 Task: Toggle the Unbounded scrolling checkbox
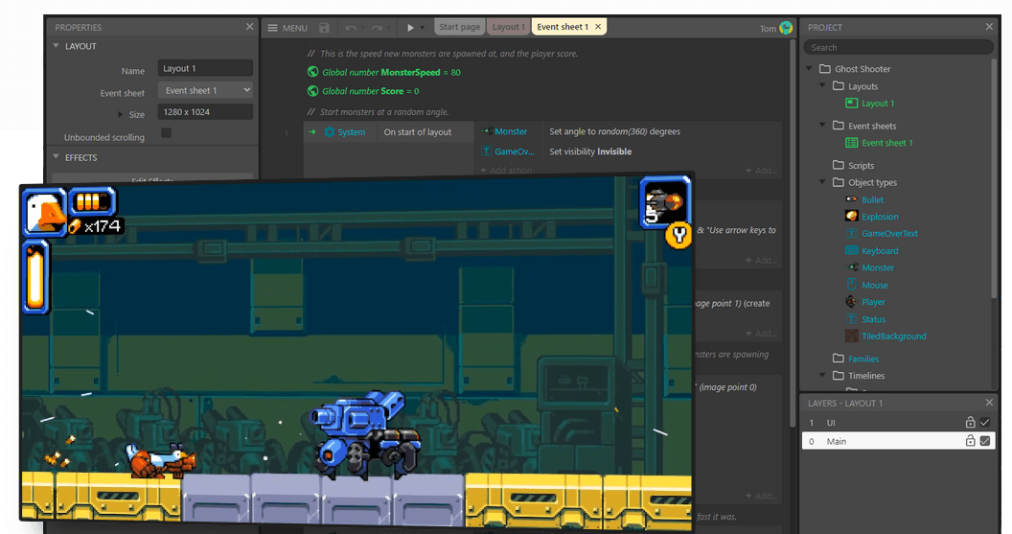coord(167,133)
